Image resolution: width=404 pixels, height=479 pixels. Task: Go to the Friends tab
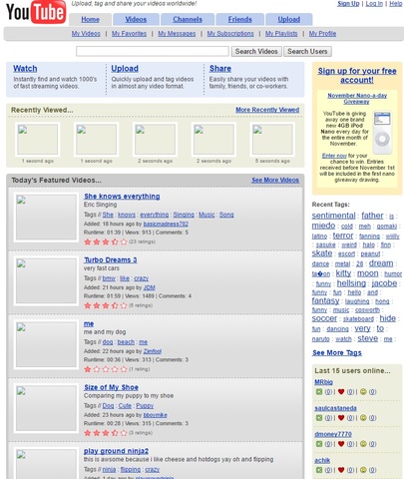point(239,19)
